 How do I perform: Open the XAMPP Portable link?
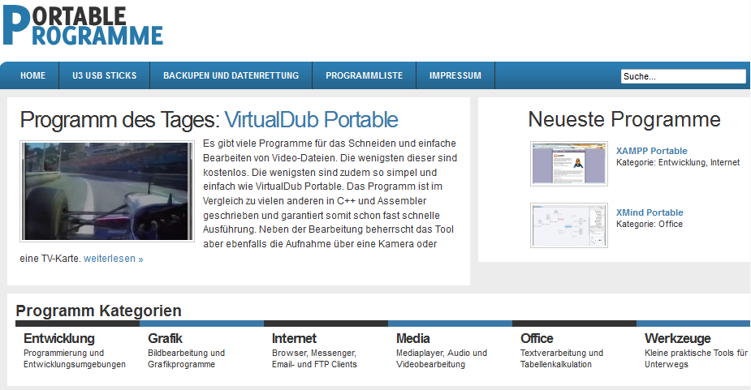tap(651, 151)
